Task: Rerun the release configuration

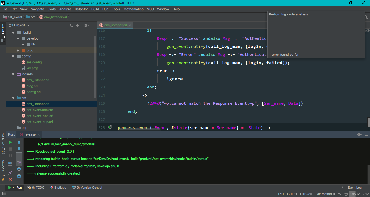Action: coord(10,142)
